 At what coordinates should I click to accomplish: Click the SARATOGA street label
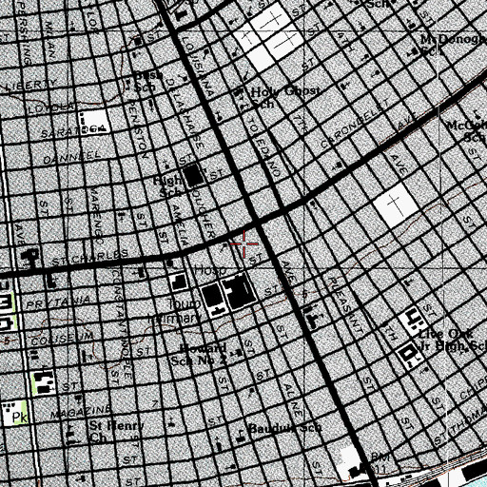click(73, 130)
